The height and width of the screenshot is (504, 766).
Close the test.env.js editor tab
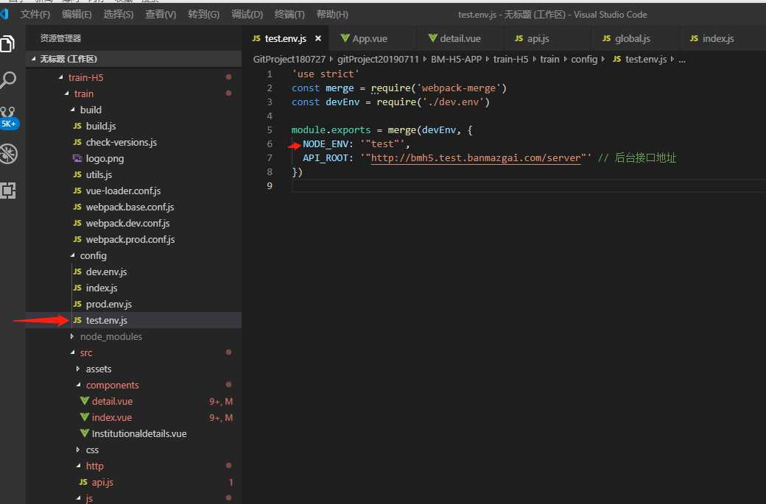click(318, 38)
